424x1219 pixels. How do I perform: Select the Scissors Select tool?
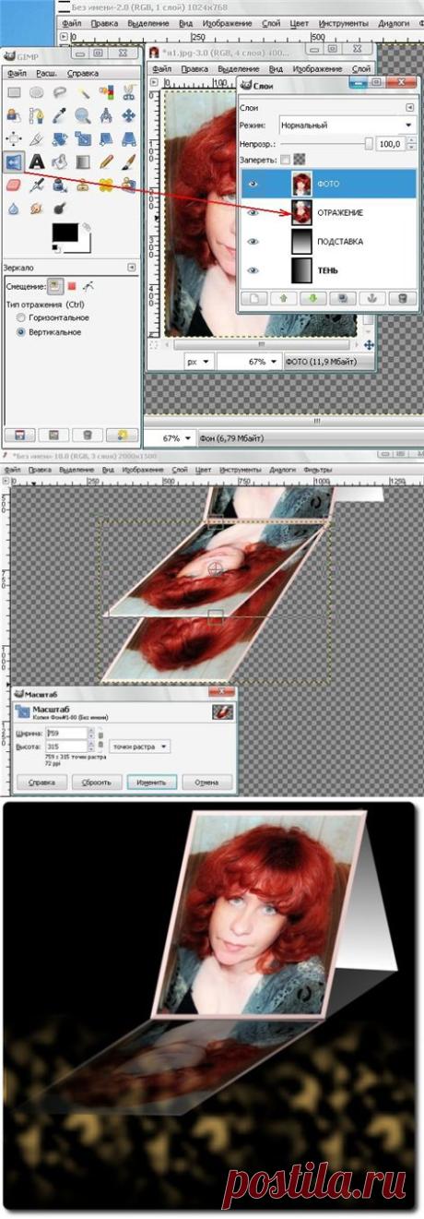[x=129, y=91]
